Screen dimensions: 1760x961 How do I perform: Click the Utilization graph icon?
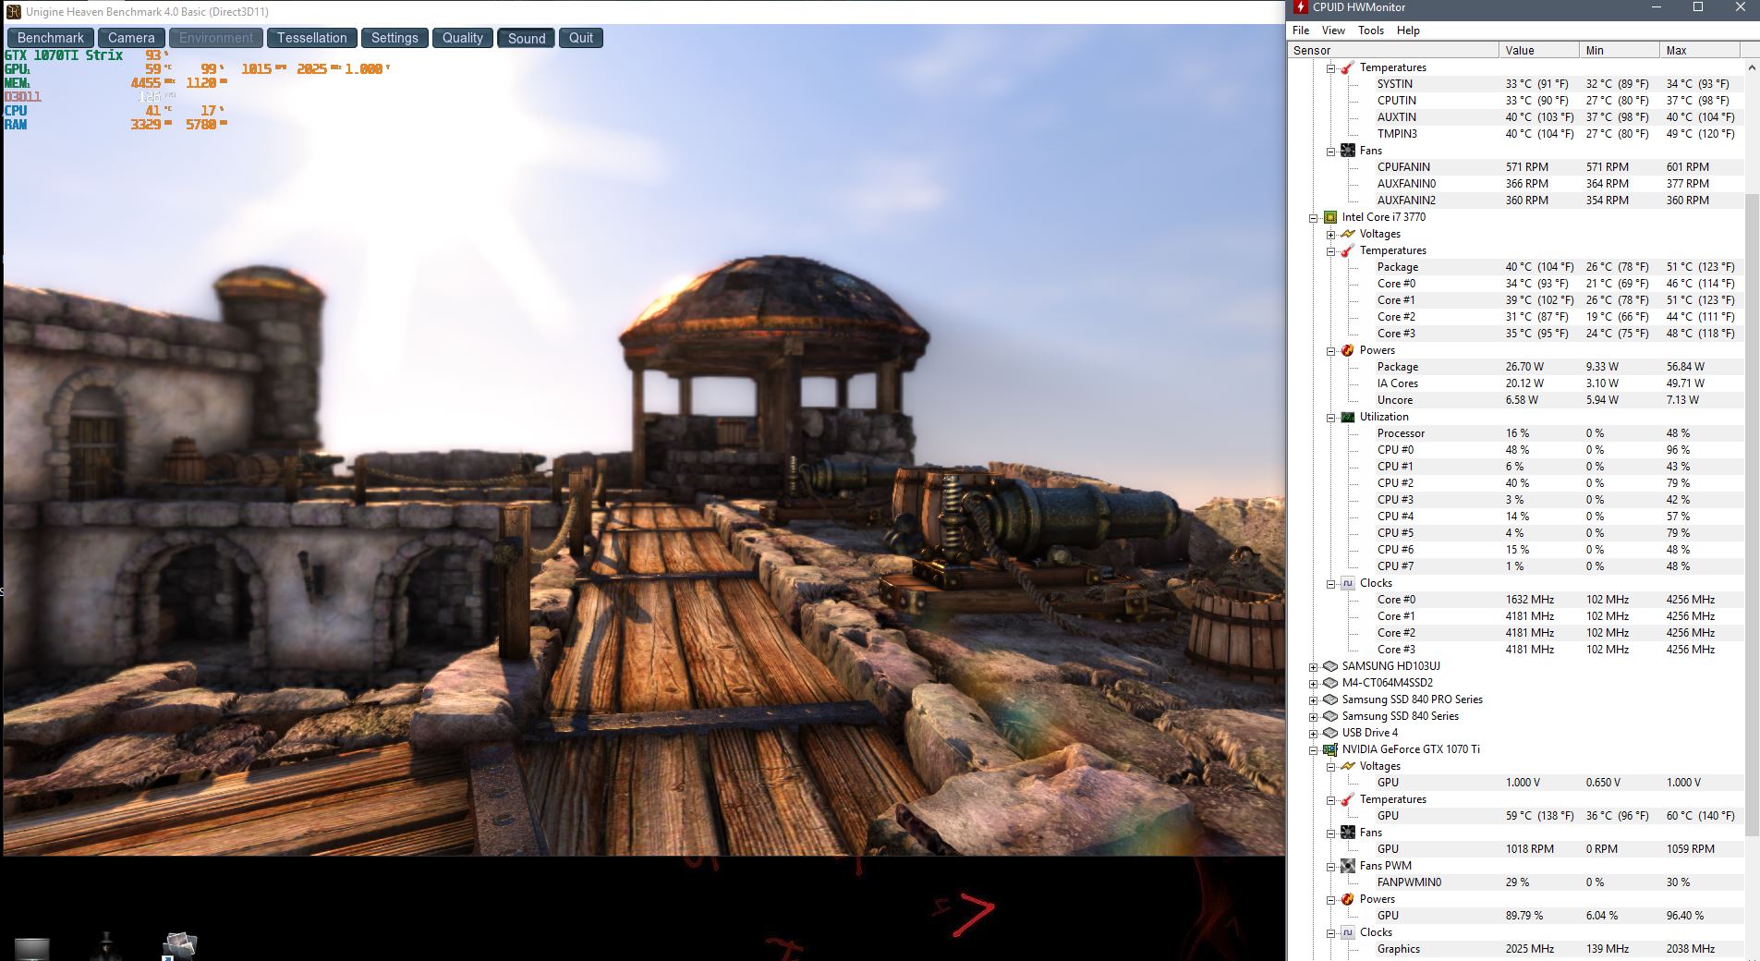(x=1348, y=417)
